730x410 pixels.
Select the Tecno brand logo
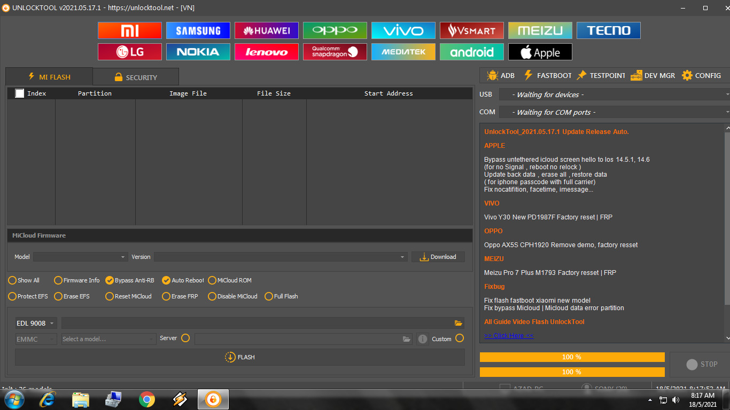click(x=609, y=30)
